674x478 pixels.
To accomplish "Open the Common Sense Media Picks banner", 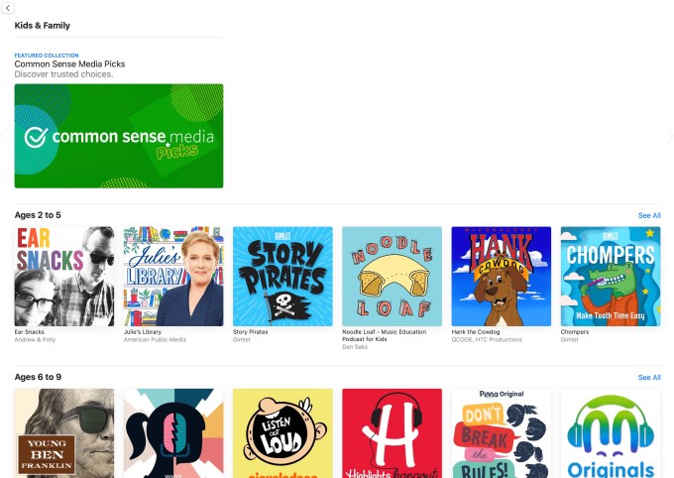I will 119,136.
